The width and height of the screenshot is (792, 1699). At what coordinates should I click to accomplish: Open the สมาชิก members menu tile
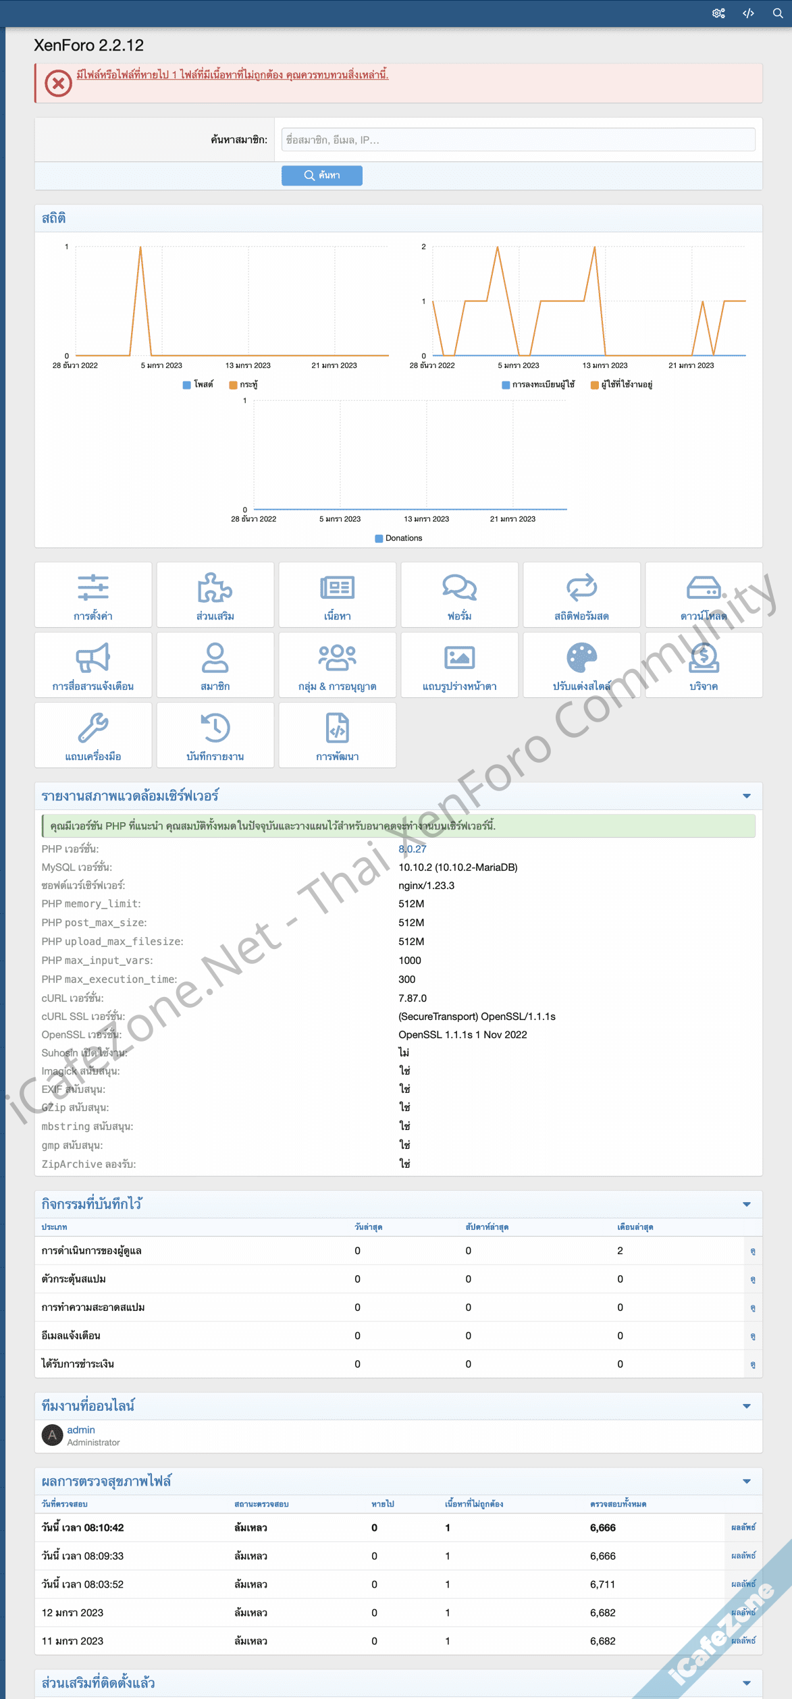[215, 665]
